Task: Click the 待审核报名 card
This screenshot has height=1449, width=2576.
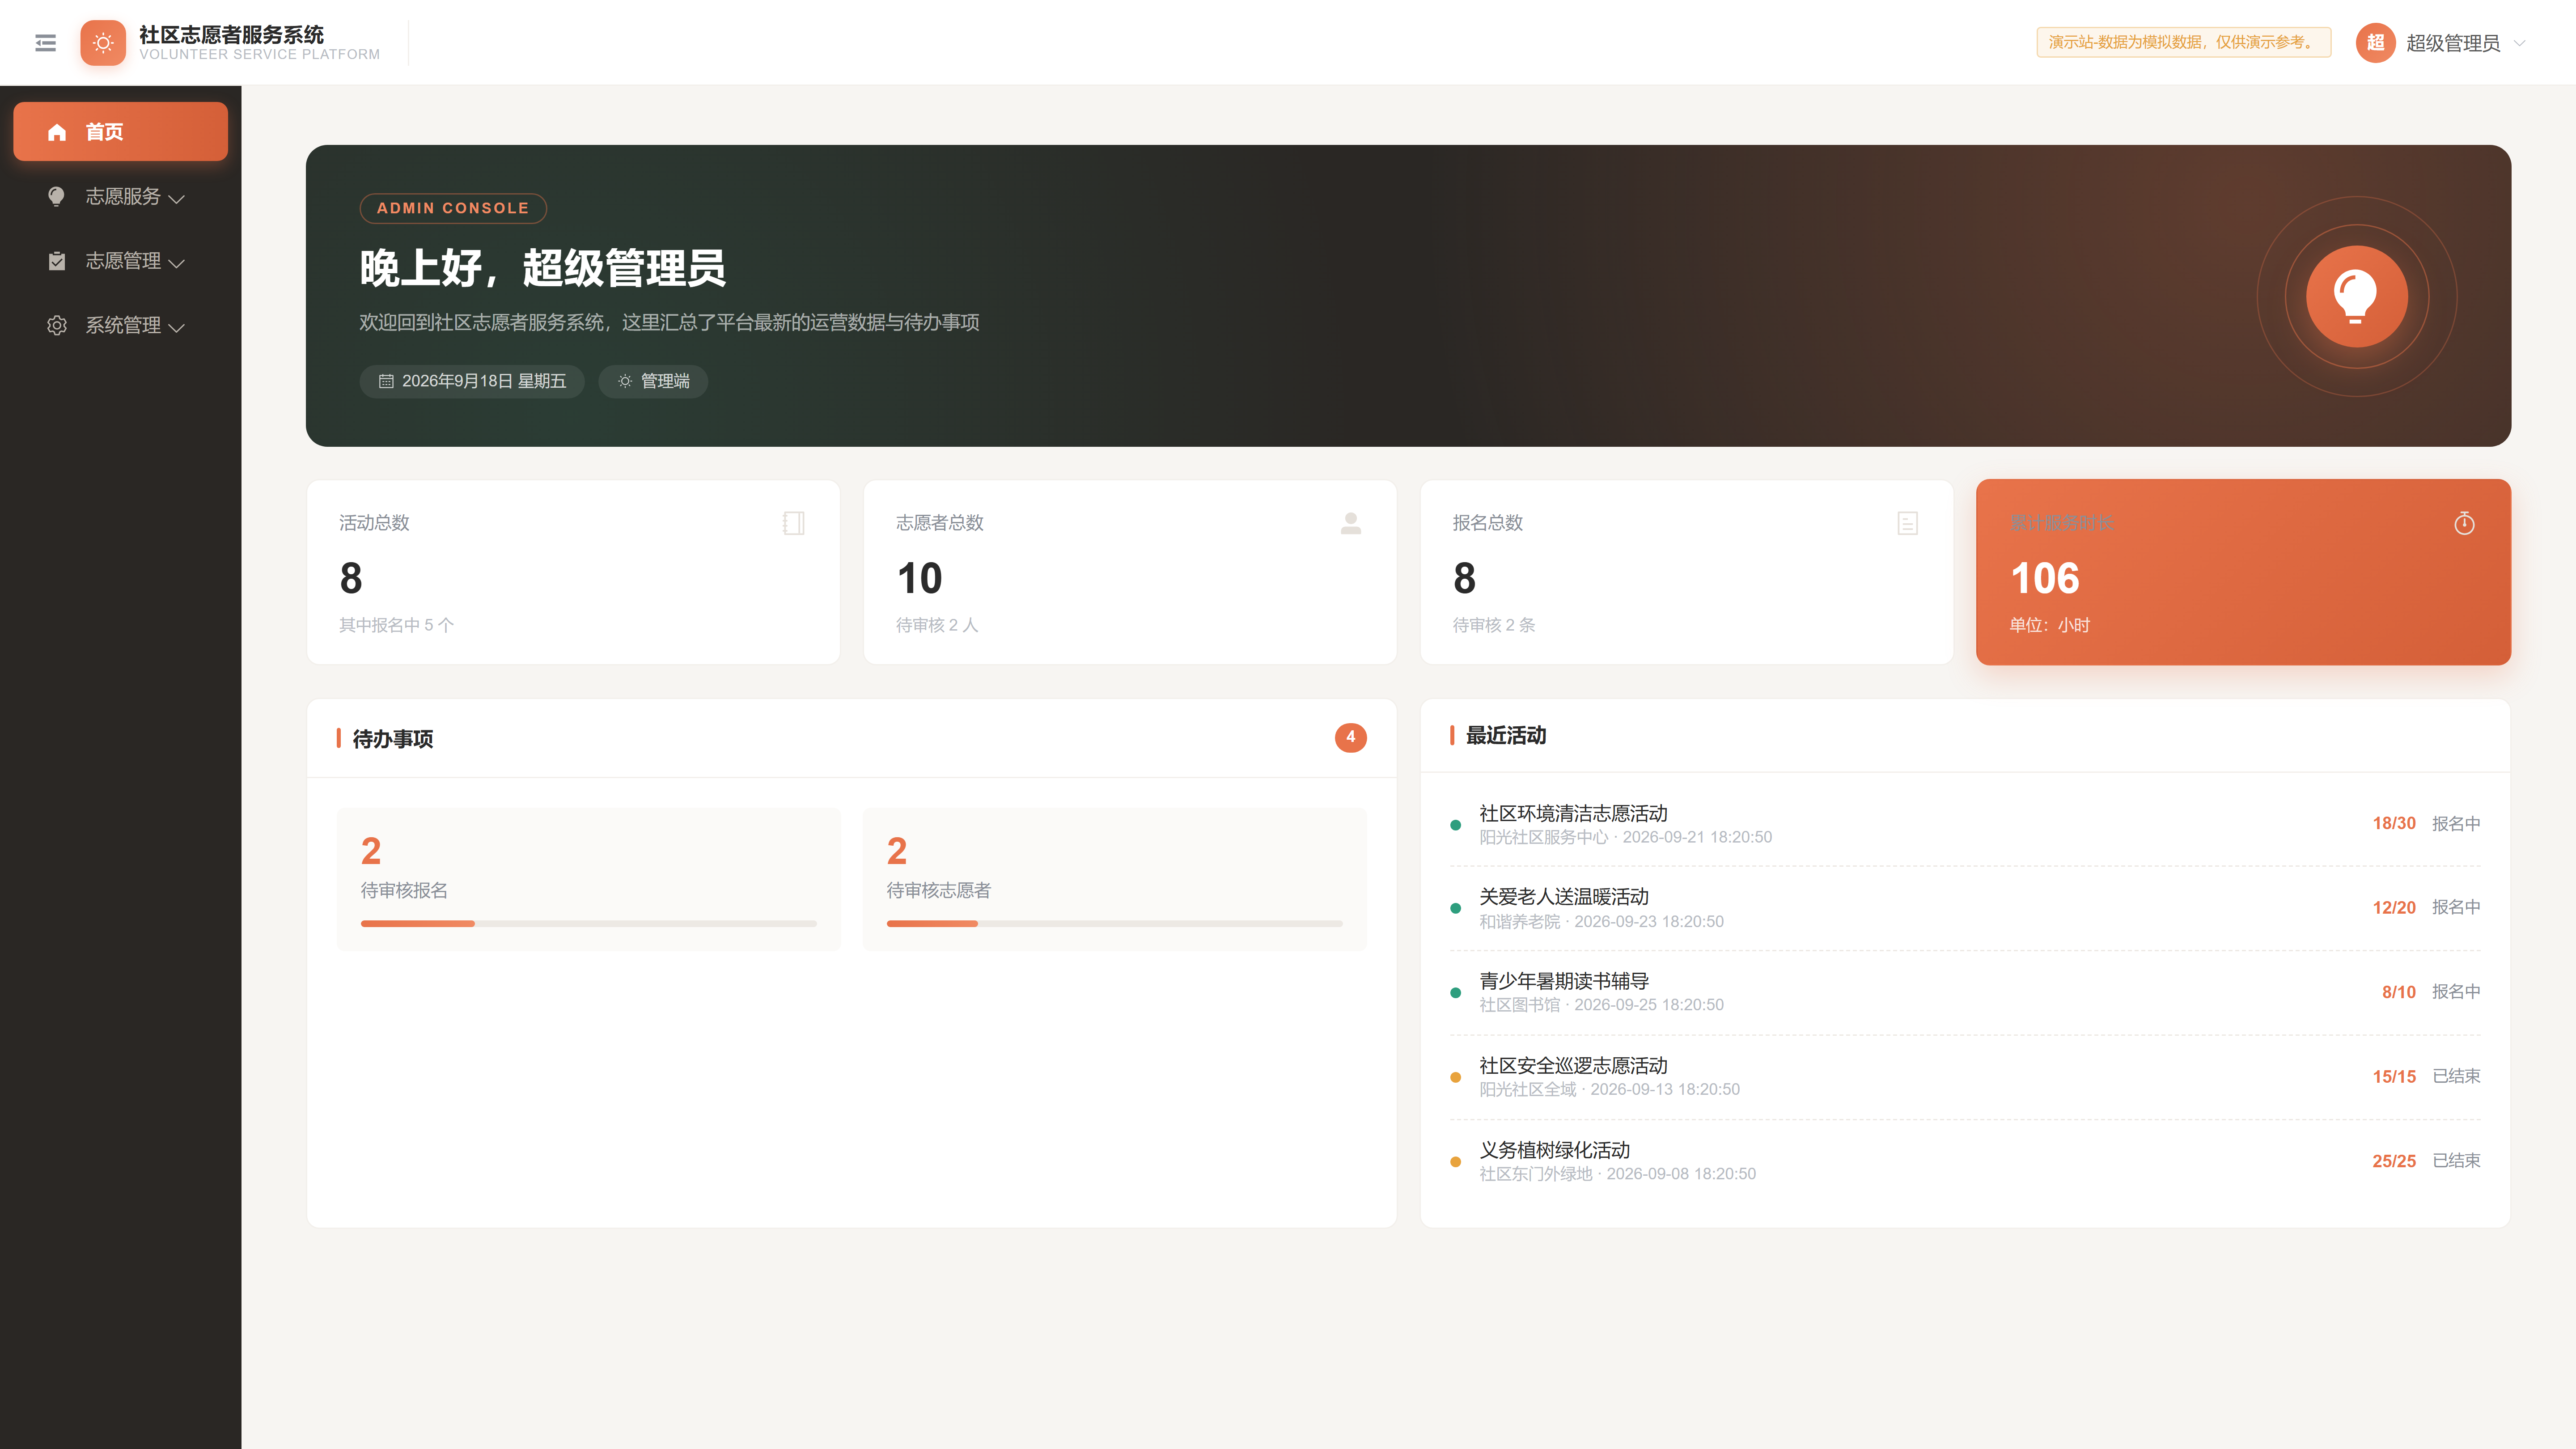Action: point(589,879)
